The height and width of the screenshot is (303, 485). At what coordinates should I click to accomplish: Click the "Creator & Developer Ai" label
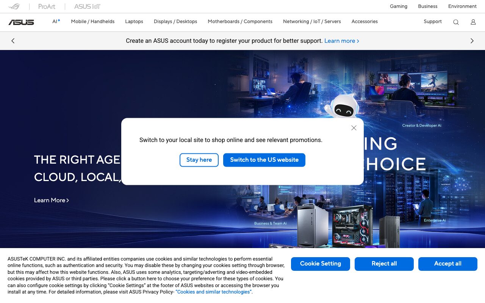422,125
